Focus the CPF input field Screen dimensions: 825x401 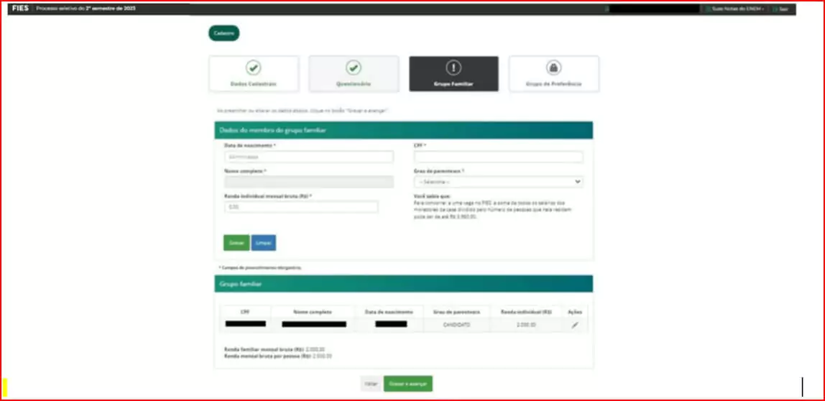498,157
